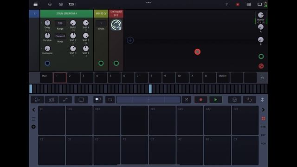This screenshot has width=297, height=167.
Task: Click the blue jack on Strum Generator
Action: coord(47,63)
